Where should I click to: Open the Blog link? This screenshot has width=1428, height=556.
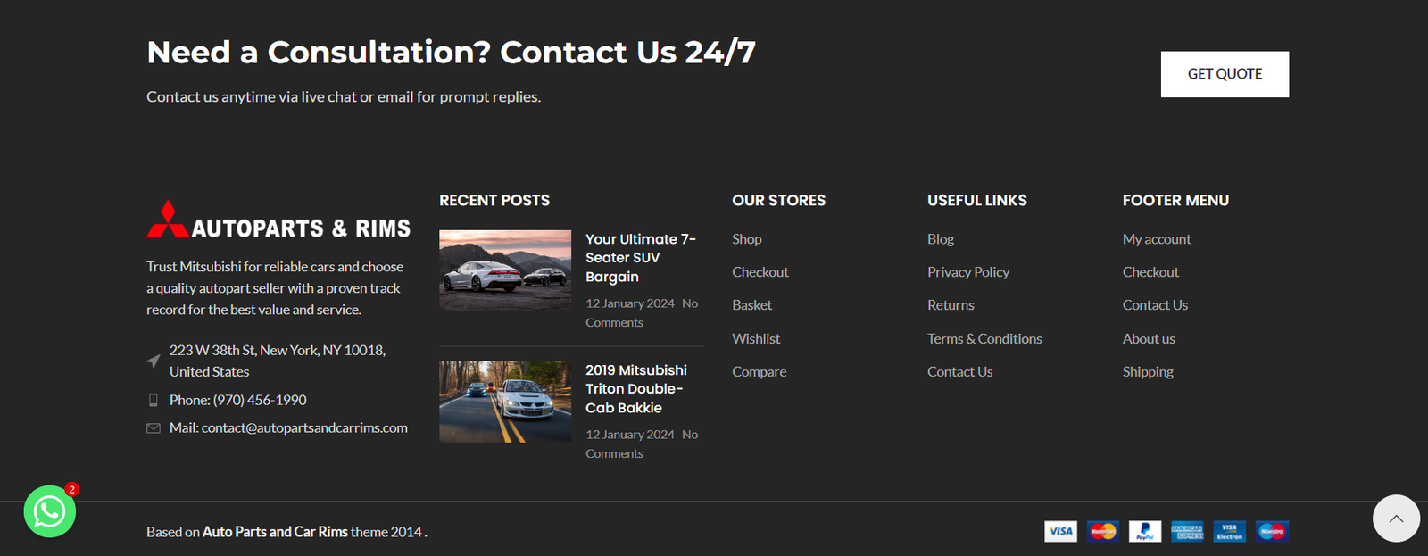click(x=941, y=239)
